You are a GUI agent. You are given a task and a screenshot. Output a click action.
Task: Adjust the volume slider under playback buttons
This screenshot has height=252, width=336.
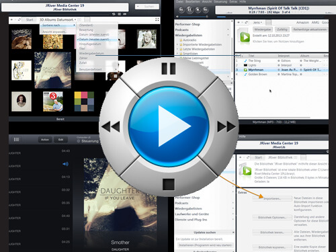pos(194,17)
